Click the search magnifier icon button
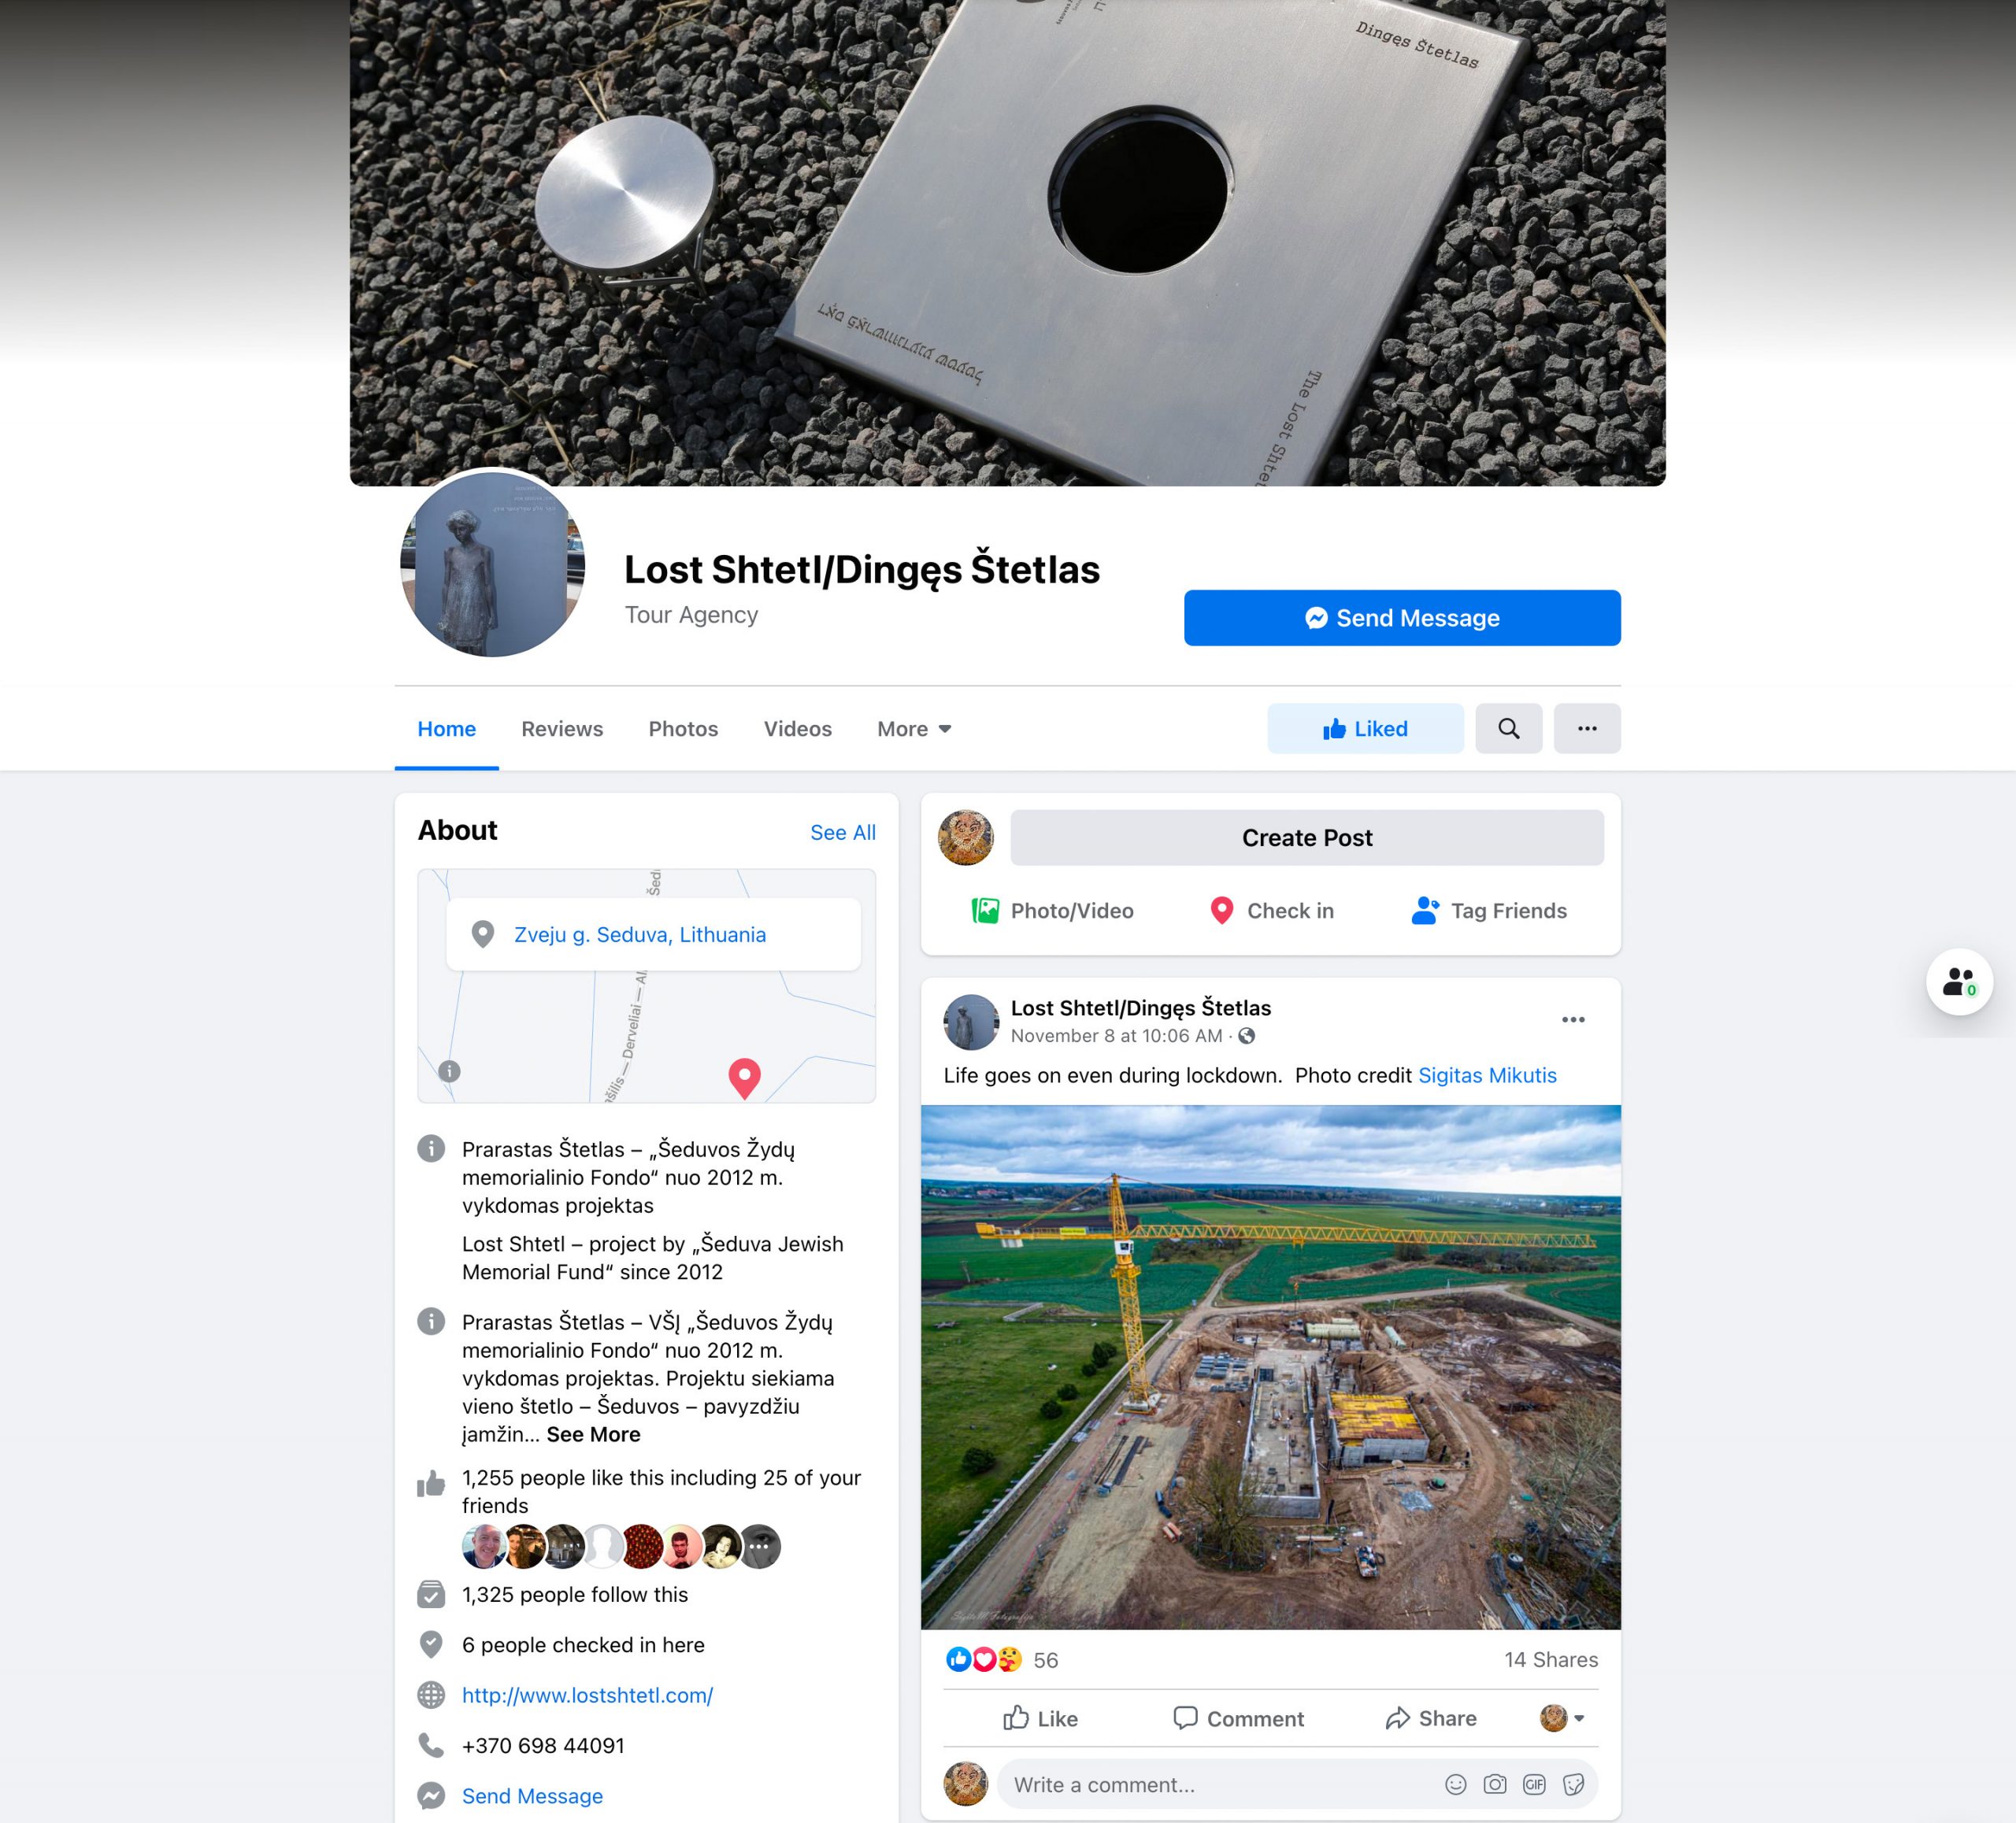 click(1508, 729)
